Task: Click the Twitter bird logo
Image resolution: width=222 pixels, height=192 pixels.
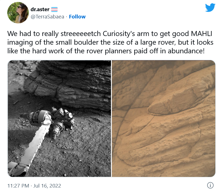Action: point(210,8)
